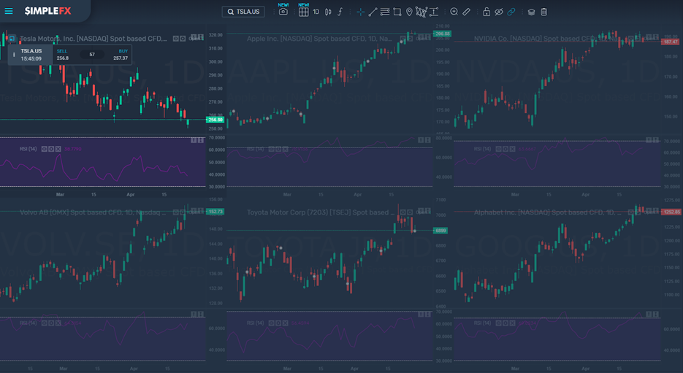Open the candlestick chart style selector
683x373 pixels.
click(x=328, y=12)
